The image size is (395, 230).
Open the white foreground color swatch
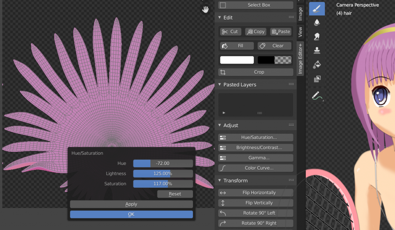[x=237, y=60]
